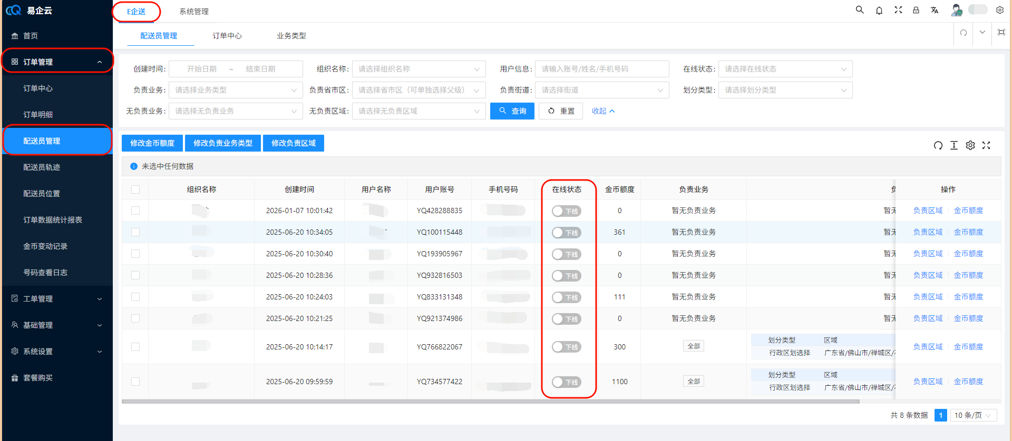Open the language translation switcher
Viewport: 1012px width, 441px height.
click(x=935, y=10)
